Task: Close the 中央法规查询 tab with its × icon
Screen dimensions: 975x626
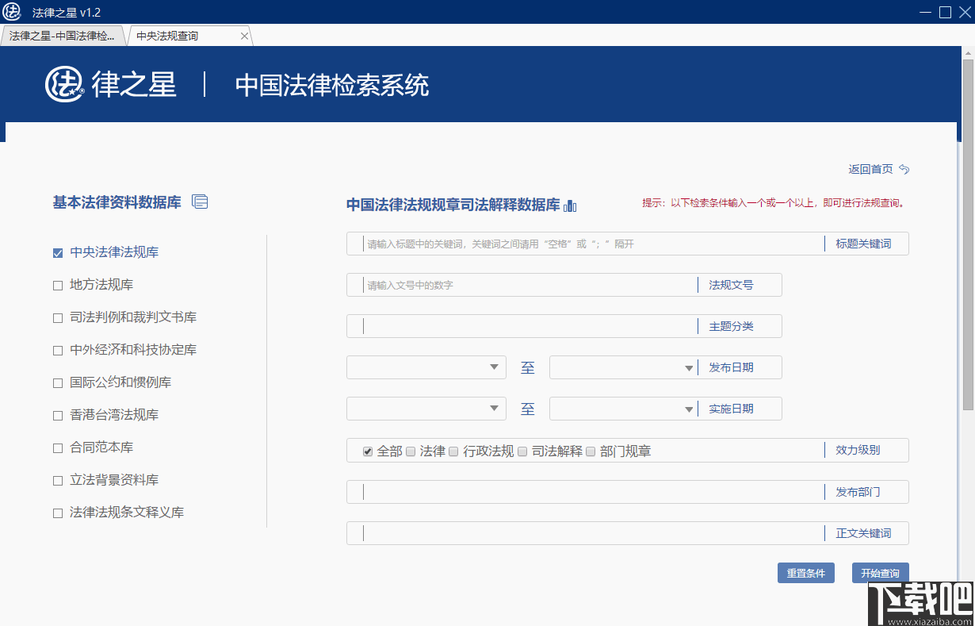Action: (x=245, y=36)
